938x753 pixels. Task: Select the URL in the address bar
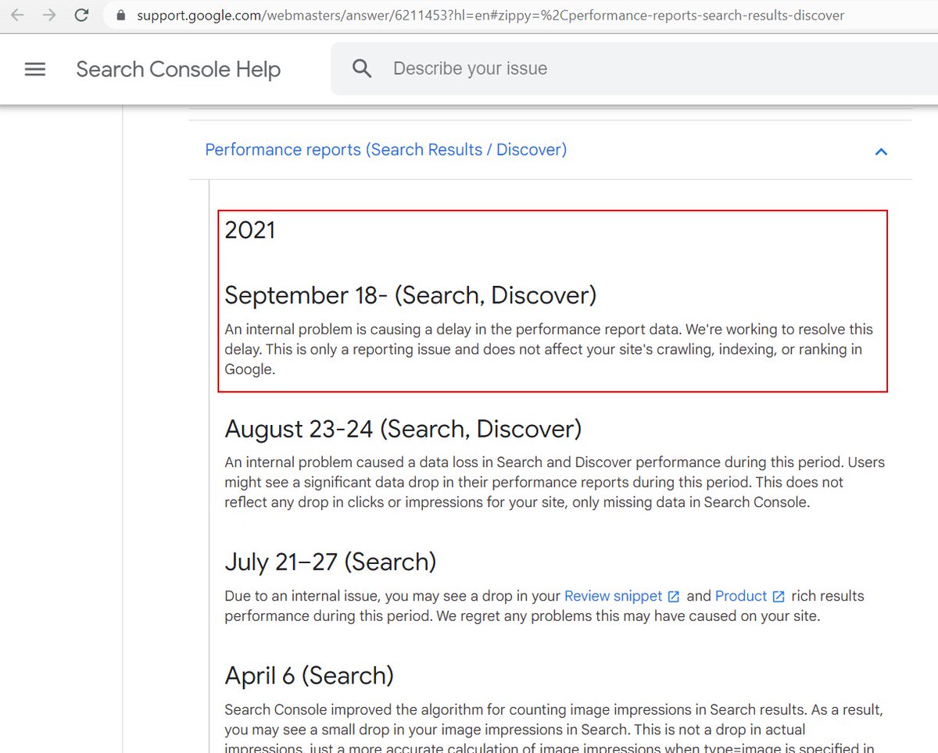tap(490, 15)
